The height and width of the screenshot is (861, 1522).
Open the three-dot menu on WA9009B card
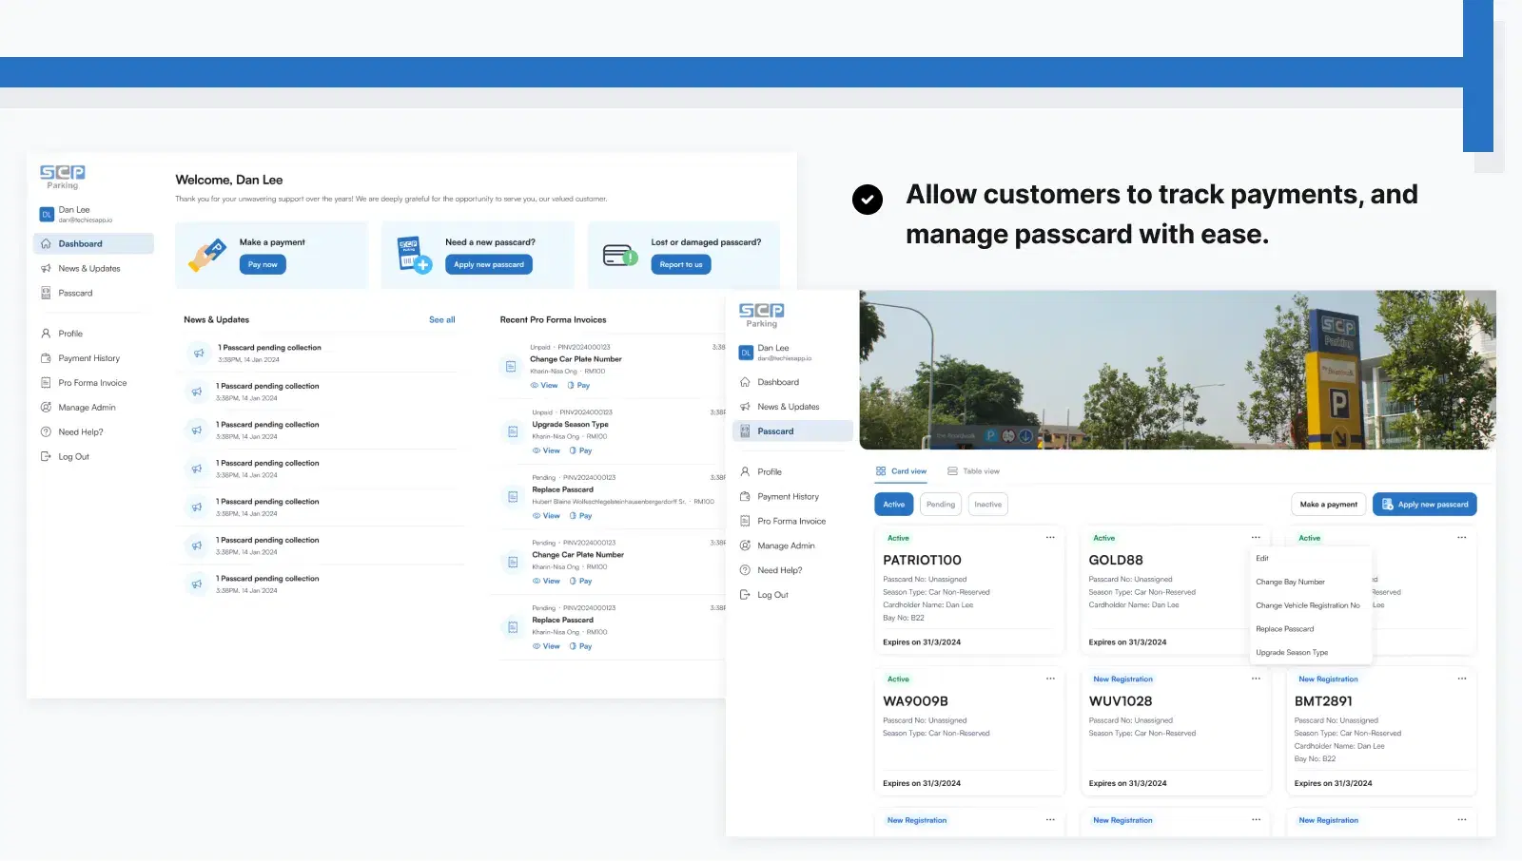[1050, 679]
